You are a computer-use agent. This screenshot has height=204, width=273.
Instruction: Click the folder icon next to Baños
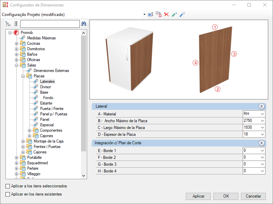pyautogui.click(x=23, y=54)
